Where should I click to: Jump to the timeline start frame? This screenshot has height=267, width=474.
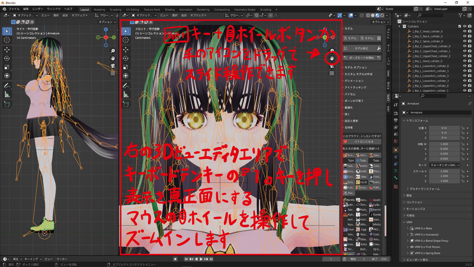[x=186, y=259]
